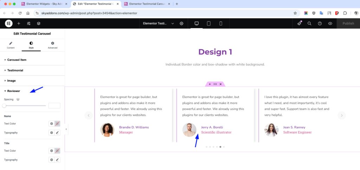The height and width of the screenshot is (170, 360).
Task: Edit Title Typography with the pencil icon
Action: coord(57,160)
